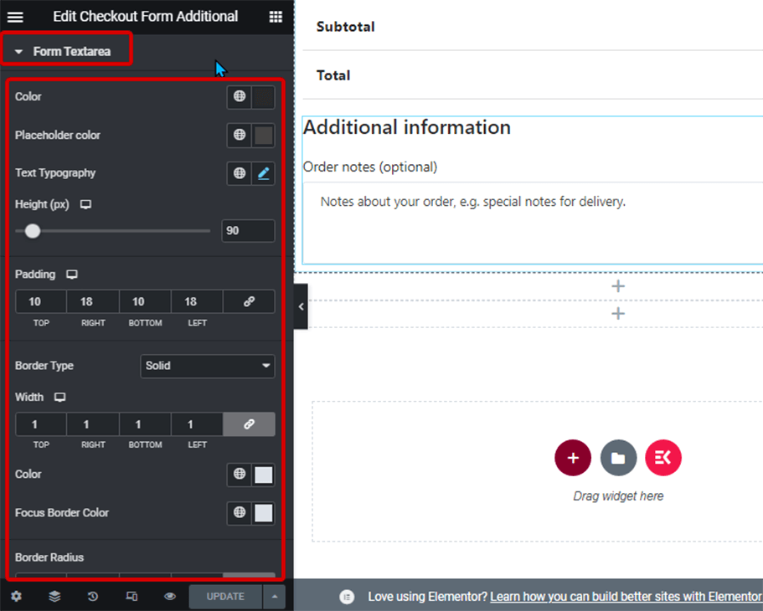Add template via folder button
This screenshot has height=611, width=763.
point(618,458)
